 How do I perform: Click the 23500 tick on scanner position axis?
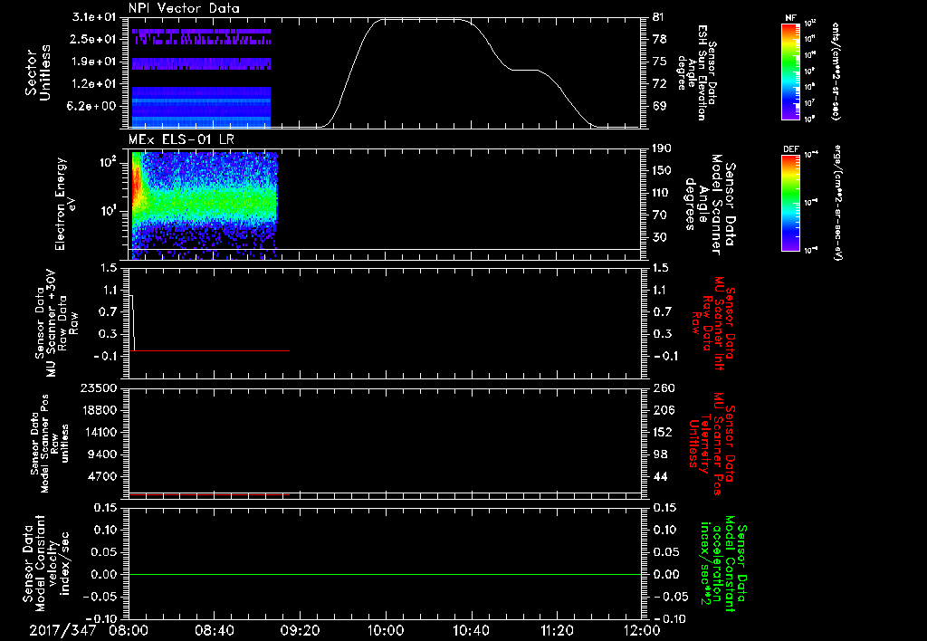coord(101,388)
